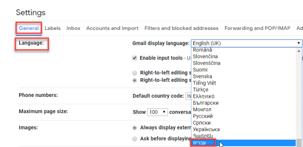Choose Українська from language list
This screenshot has width=303, height=147.
click(x=243, y=129)
